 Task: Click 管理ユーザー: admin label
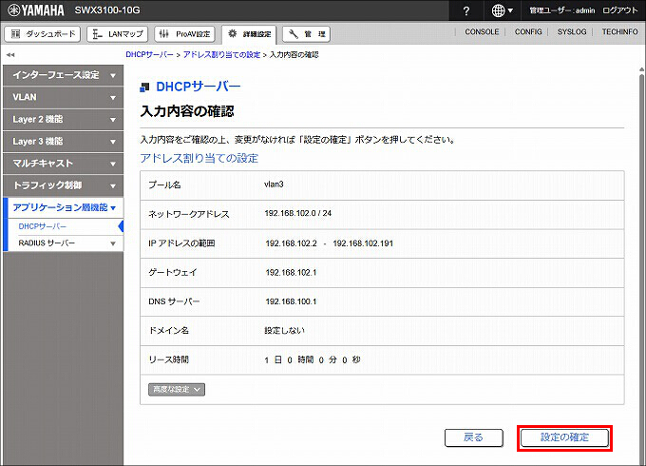tap(562, 10)
